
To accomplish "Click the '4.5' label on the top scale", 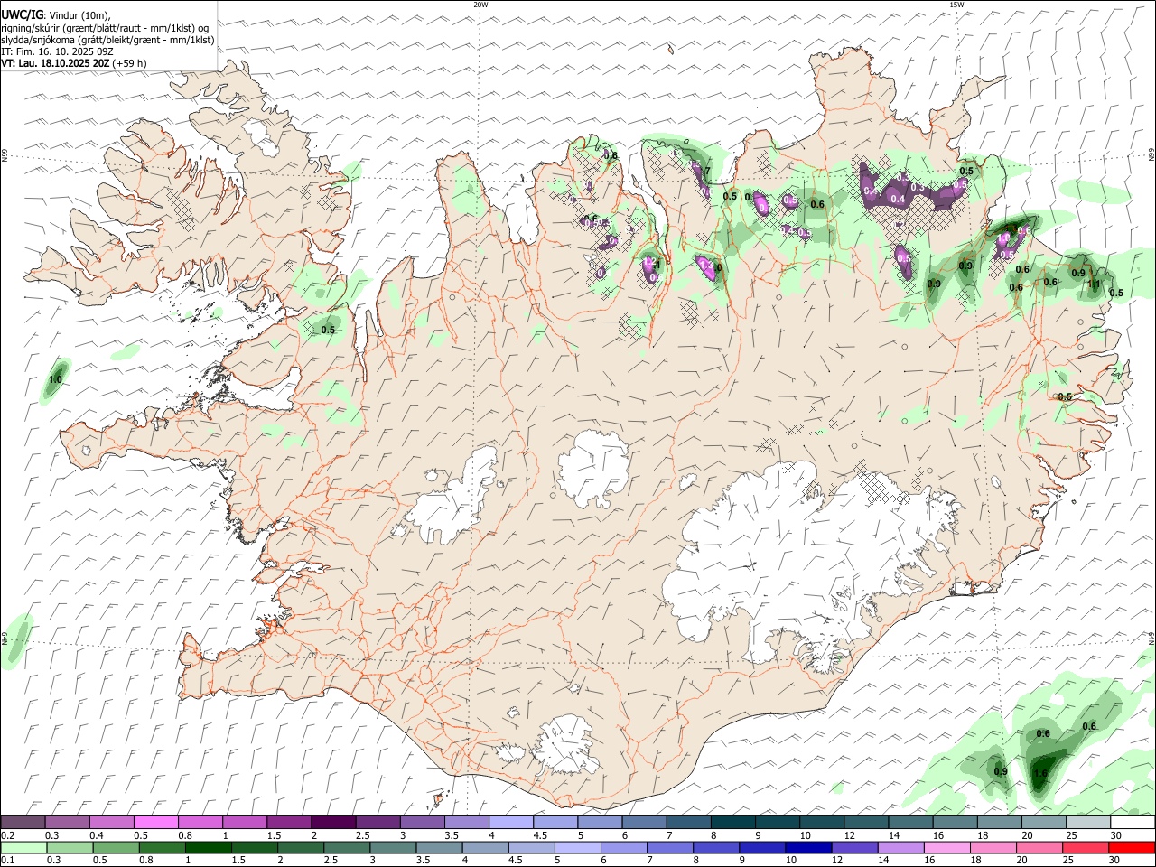I will [x=540, y=835].
